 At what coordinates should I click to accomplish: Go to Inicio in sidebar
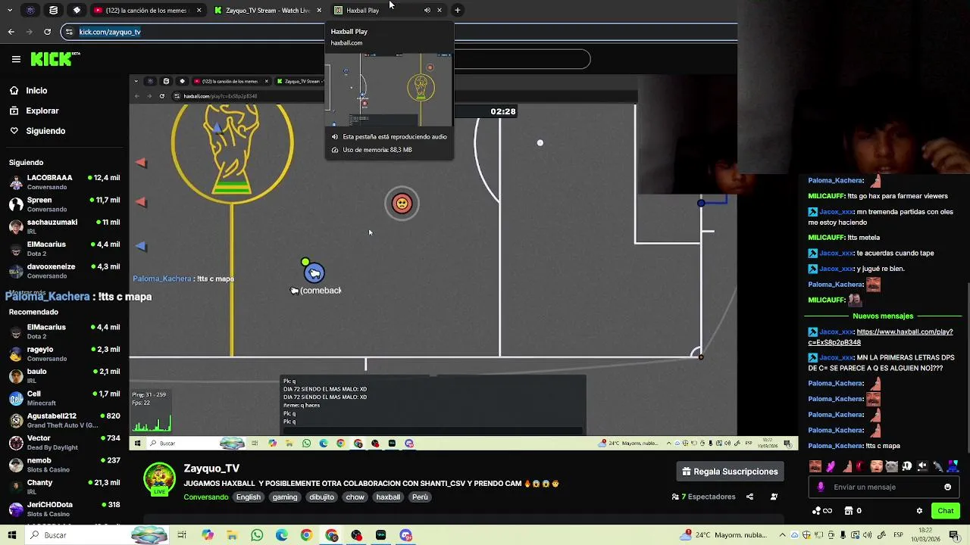click(x=36, y=91)
